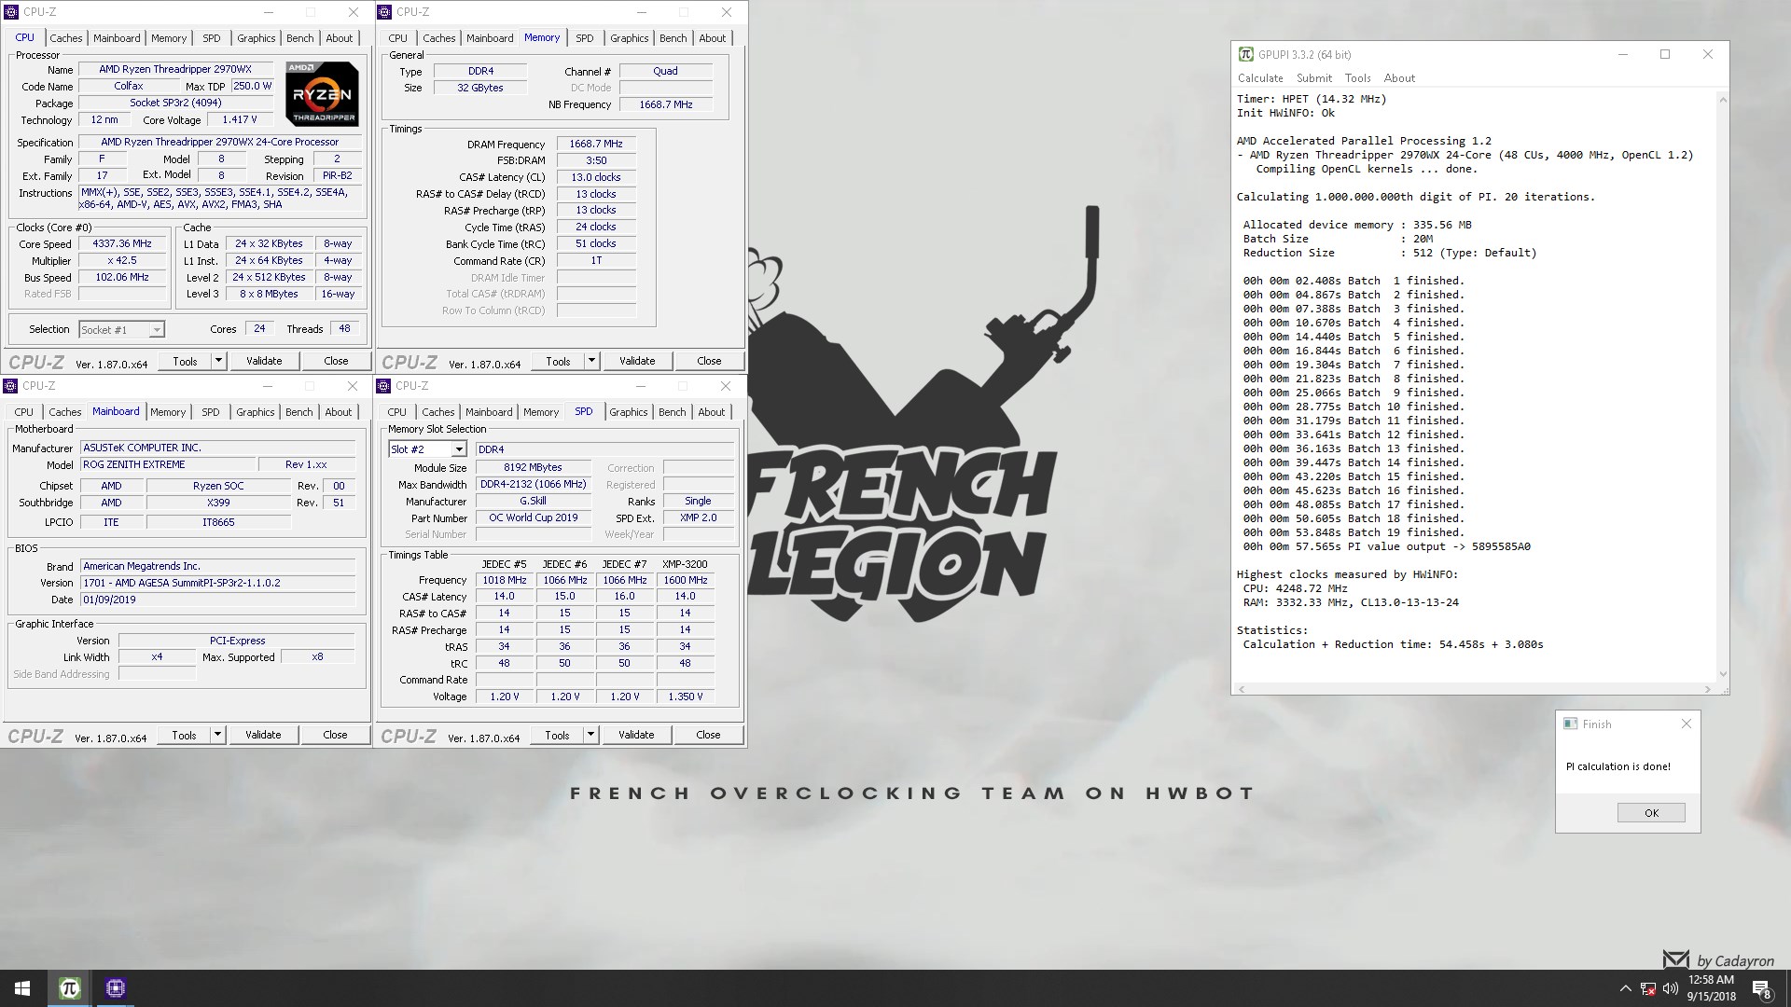Image resolution: width=1791 pixels, height=1007 pixels.
Task: Click the CPU-Z taskbar icon
Action: [115, 988]
